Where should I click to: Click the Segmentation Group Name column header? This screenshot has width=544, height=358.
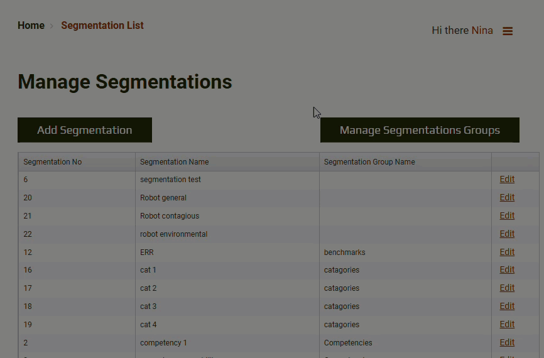coord(405,162)
